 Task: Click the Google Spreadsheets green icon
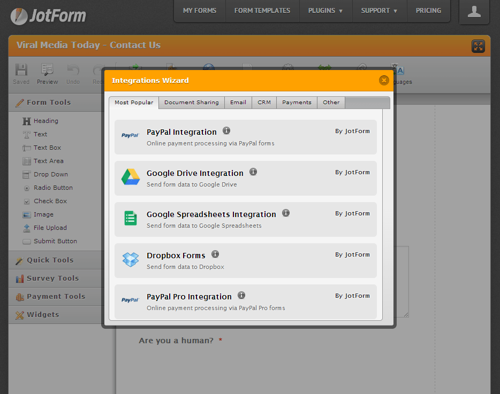coord(130,218)
